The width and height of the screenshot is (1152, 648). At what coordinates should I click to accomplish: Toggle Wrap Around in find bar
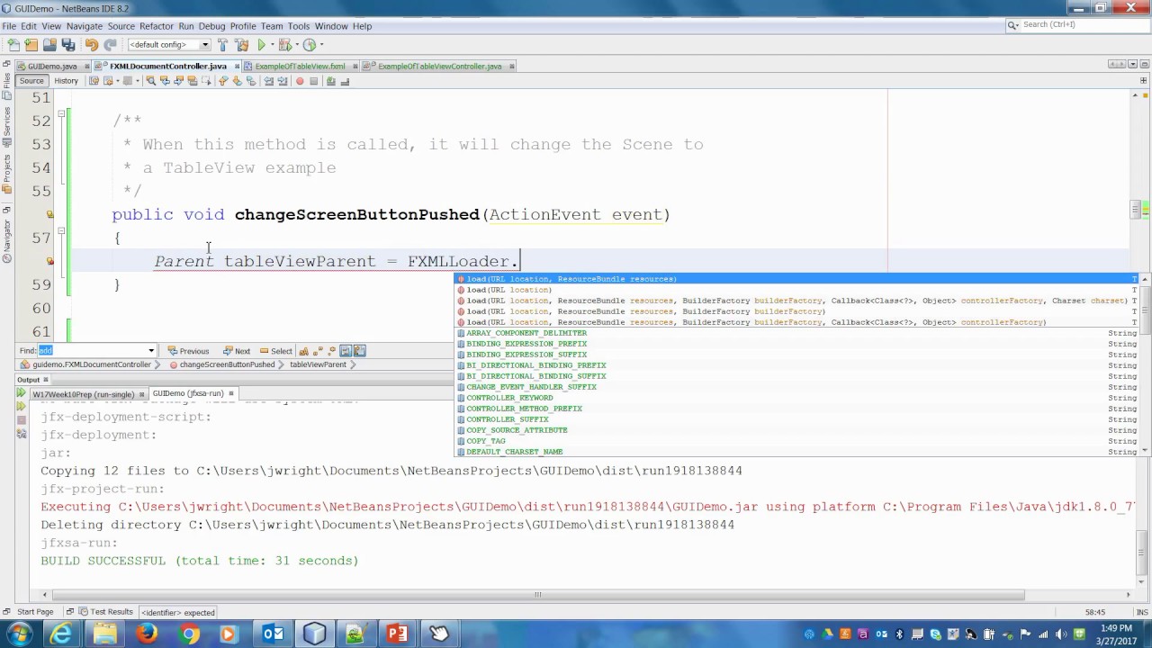[359, 351]
